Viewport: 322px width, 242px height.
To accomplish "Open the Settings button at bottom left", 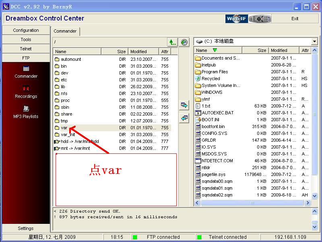I will [26, 228].
